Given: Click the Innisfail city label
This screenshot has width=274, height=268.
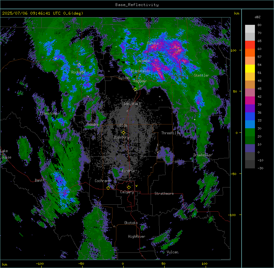Looking at the screenshot, I should [132, 104].
